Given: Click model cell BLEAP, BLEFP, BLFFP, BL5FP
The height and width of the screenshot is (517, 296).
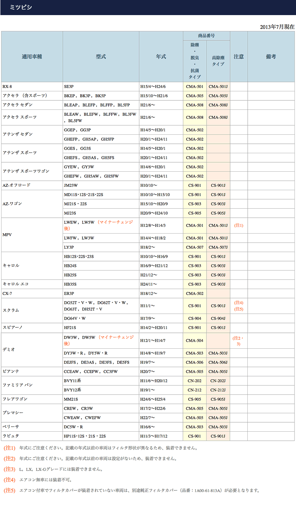Looking at the screenshot, I should pyautogui.click(x=101, y=105).
